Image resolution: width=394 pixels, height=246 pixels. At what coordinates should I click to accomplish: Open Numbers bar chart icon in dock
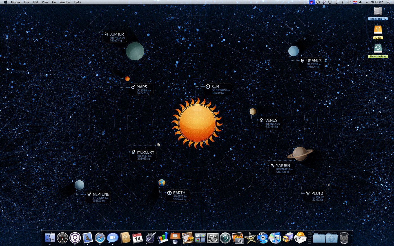coord(163,238)
